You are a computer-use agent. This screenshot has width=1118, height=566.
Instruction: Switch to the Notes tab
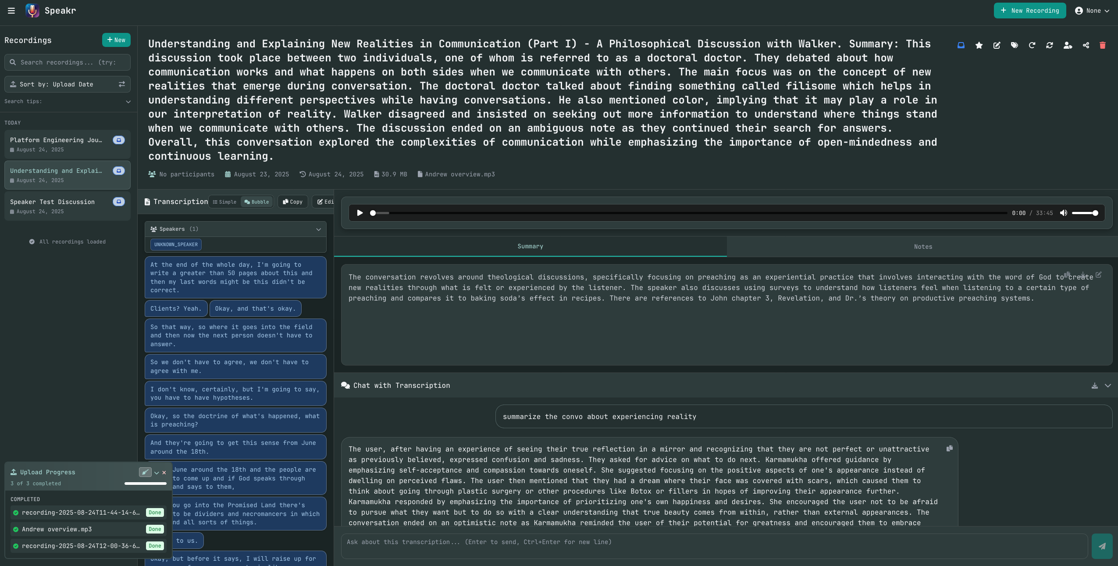click(x=922, y=247)
